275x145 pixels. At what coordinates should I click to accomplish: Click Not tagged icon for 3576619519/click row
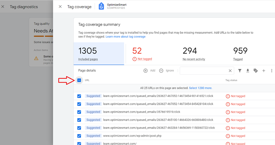228,112
